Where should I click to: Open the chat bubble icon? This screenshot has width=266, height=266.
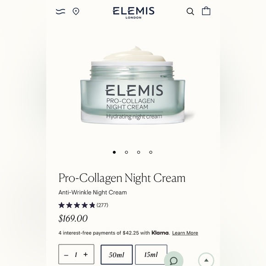click(x=174, y=260)
